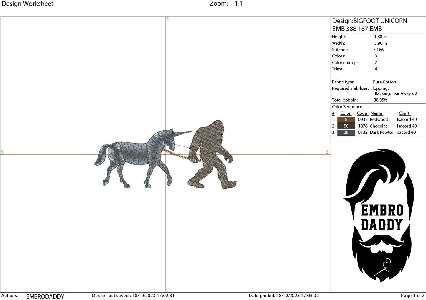Viewport: 426px width, 300px height.
Task: Click the red 'E' marker at bottom
Action: [167, 290]
